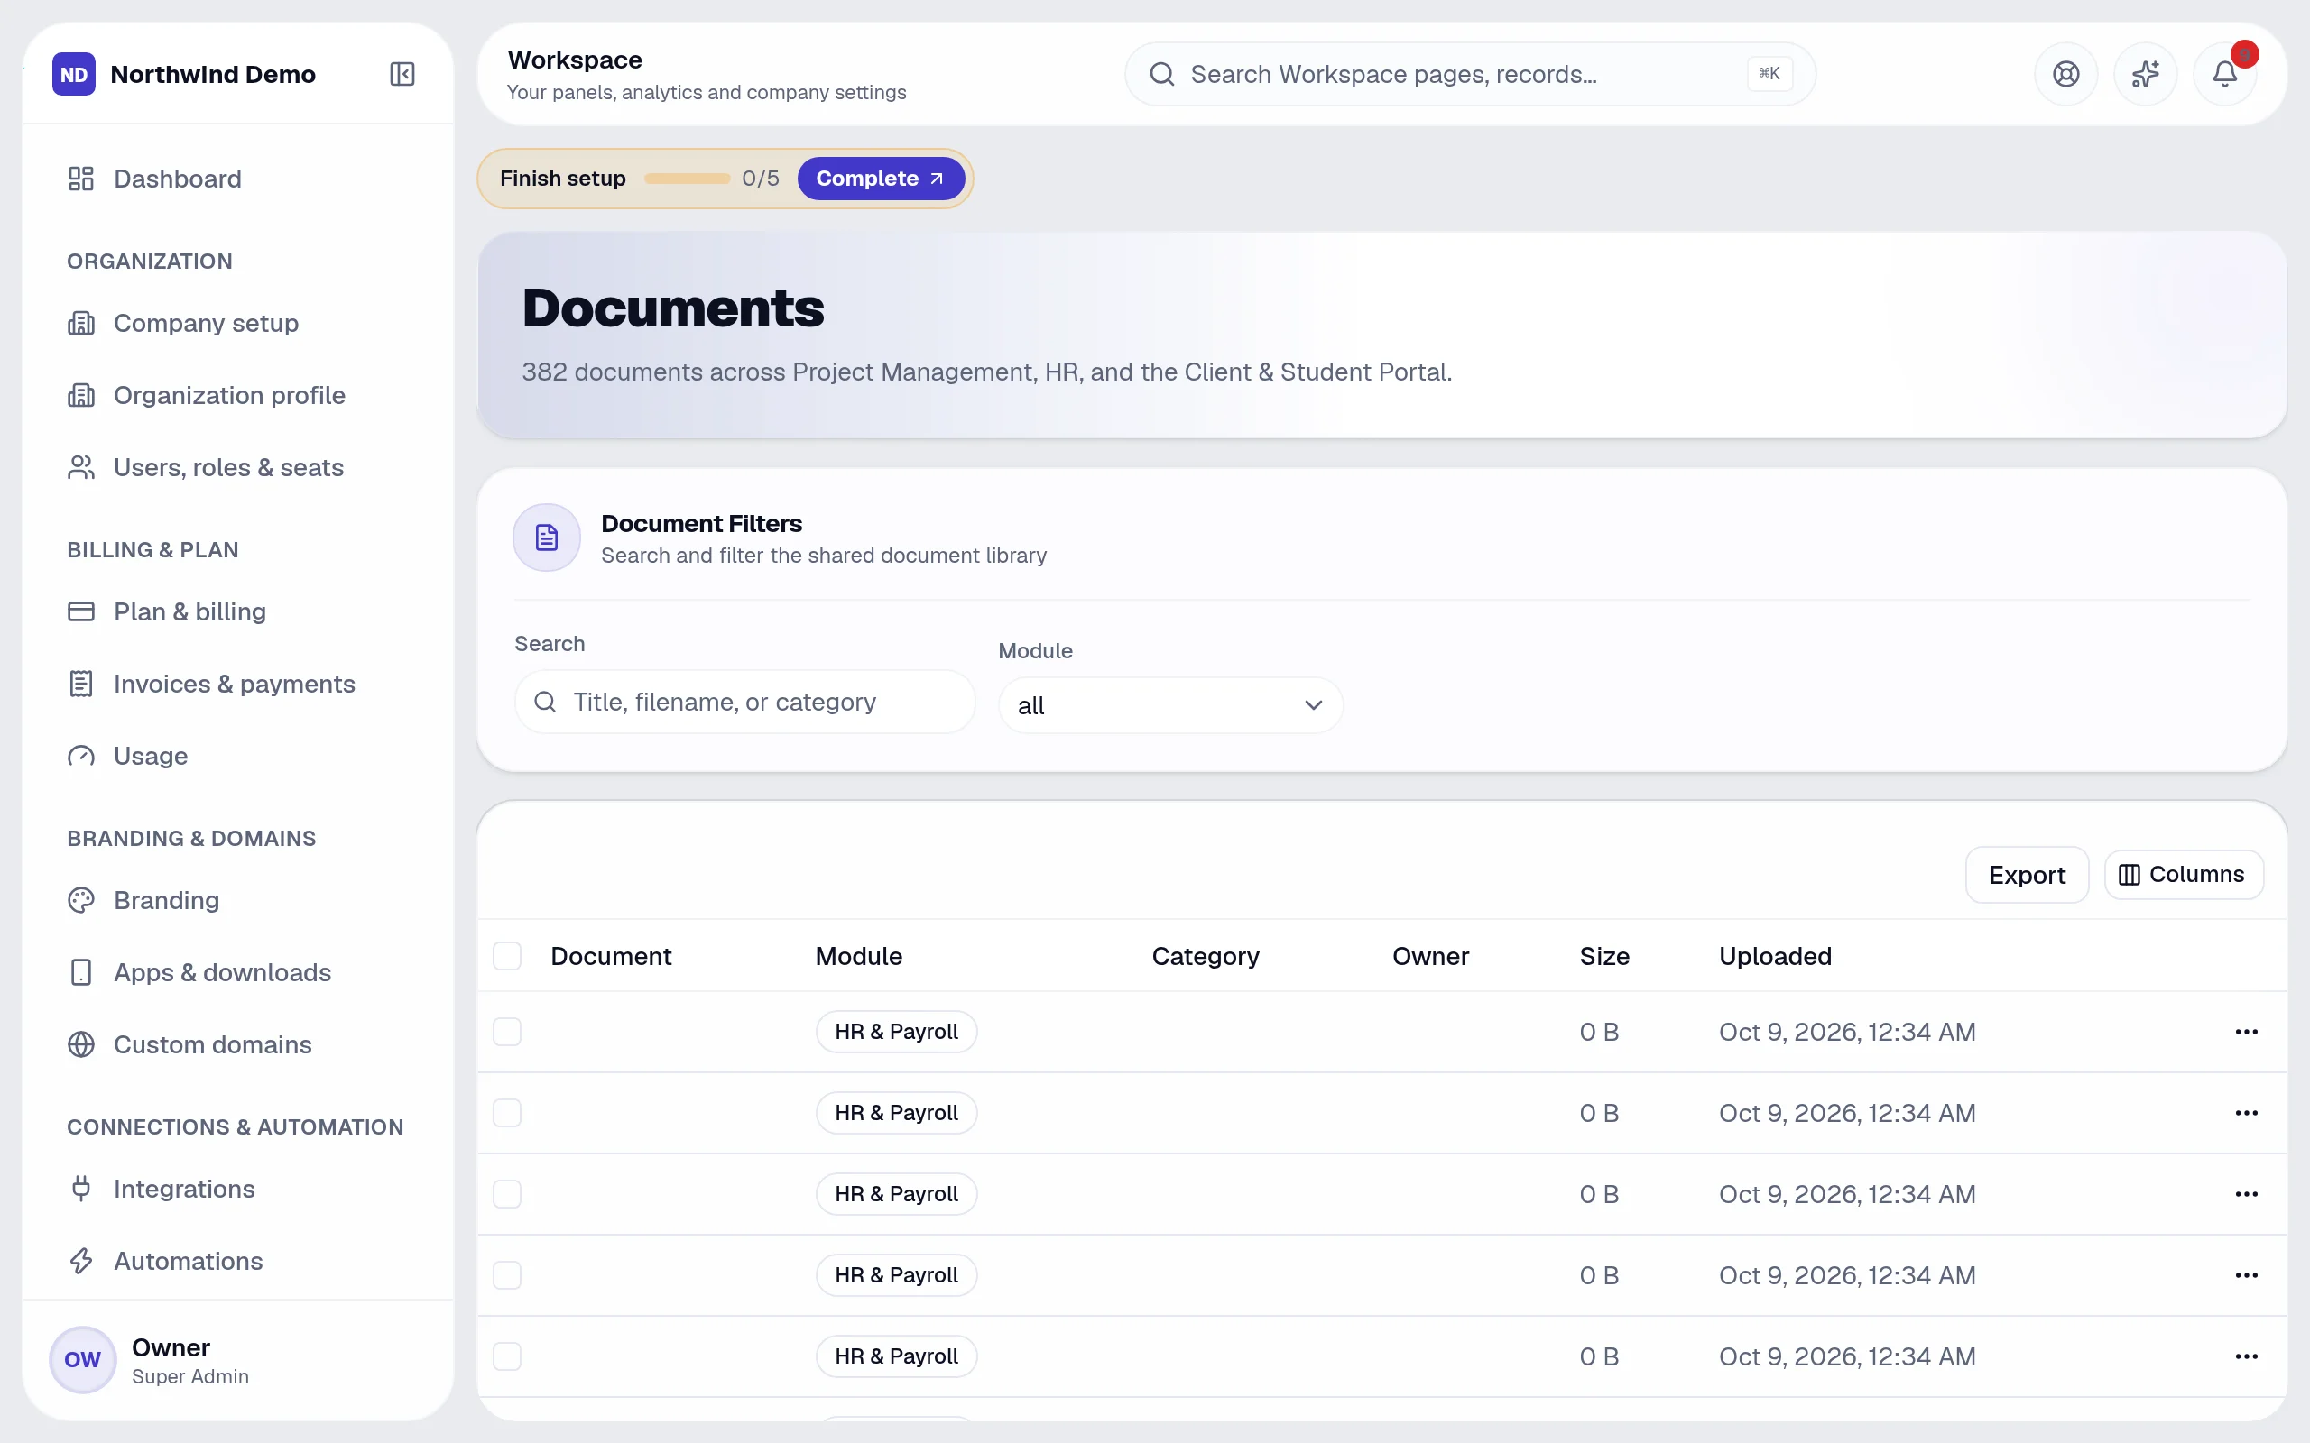Open Custom domains
This screenshot has height=1443, width=2310.
point(237,1044)
